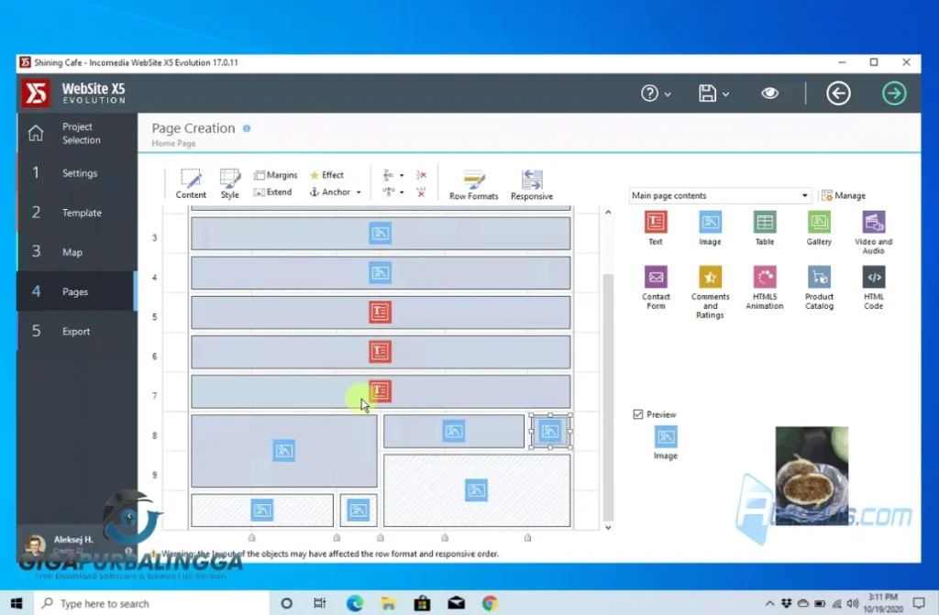Choose the HTML5 Animation object
Image resolution: width=939 pixels, height=615 pixels.
tap(764, 277)
